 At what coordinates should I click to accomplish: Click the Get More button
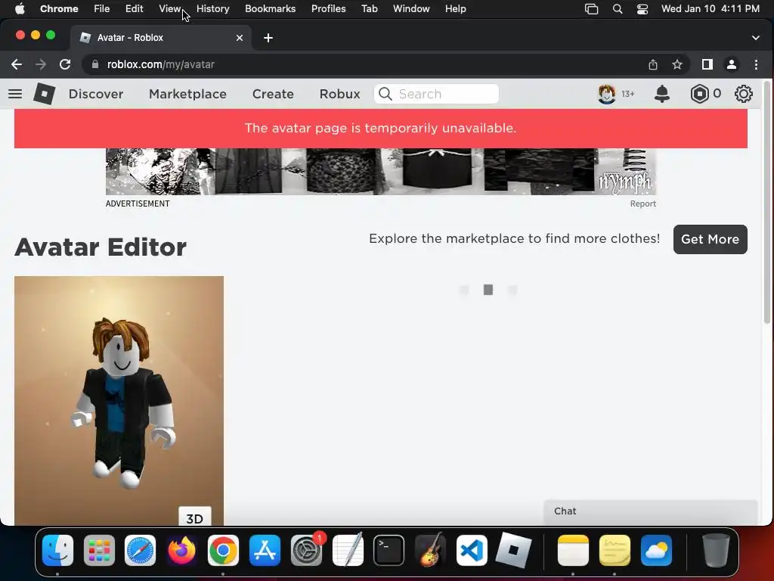pos(711,240)
